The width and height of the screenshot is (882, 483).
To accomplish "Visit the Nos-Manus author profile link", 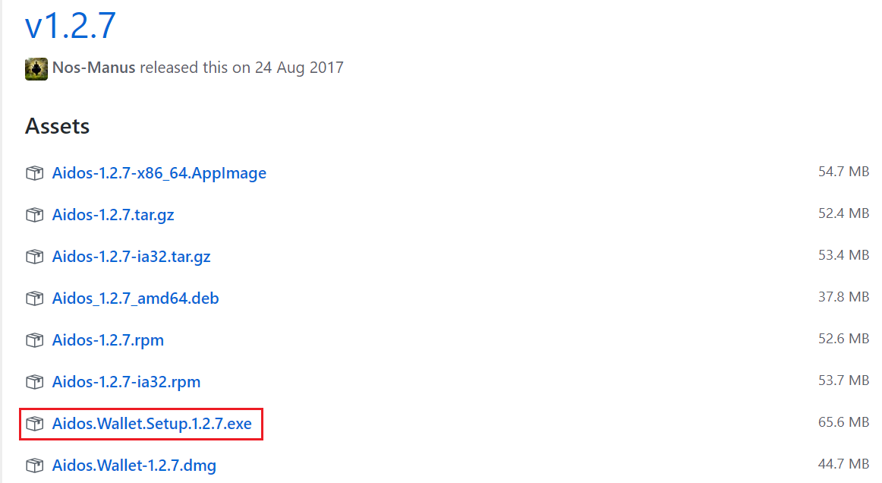I will 93,68.
